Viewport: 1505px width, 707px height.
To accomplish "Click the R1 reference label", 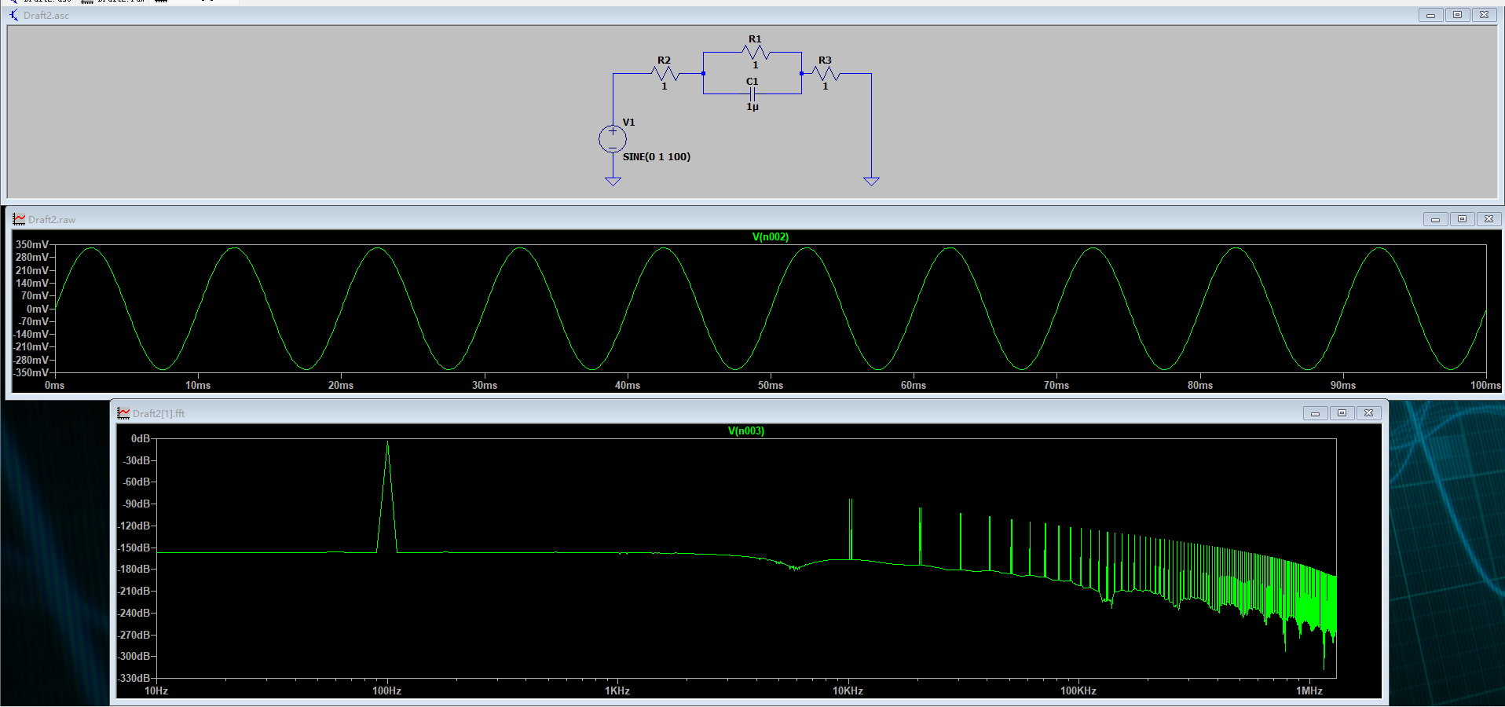I will point(755,39).
